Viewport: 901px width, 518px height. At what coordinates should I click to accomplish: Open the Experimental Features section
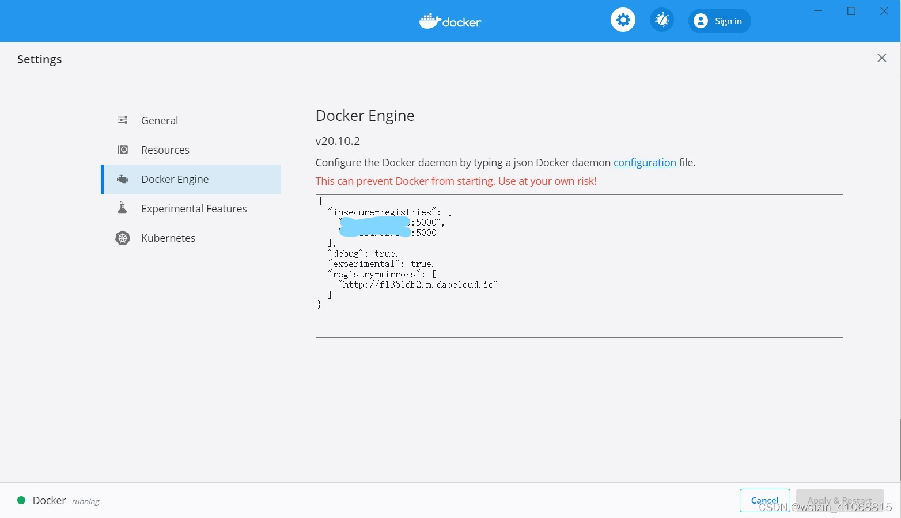click(x=194, y=208)
